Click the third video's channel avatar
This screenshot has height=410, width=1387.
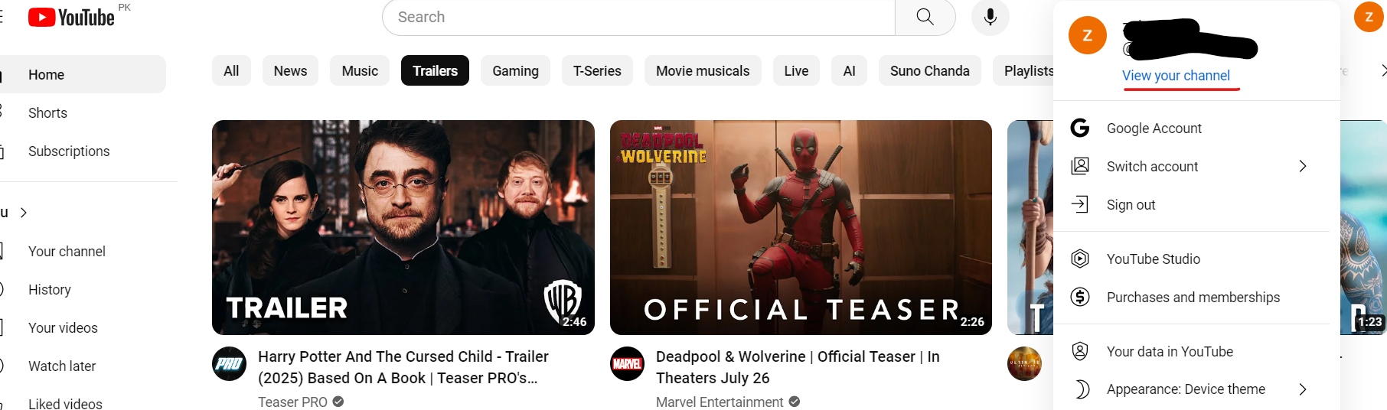(1024, 363)
